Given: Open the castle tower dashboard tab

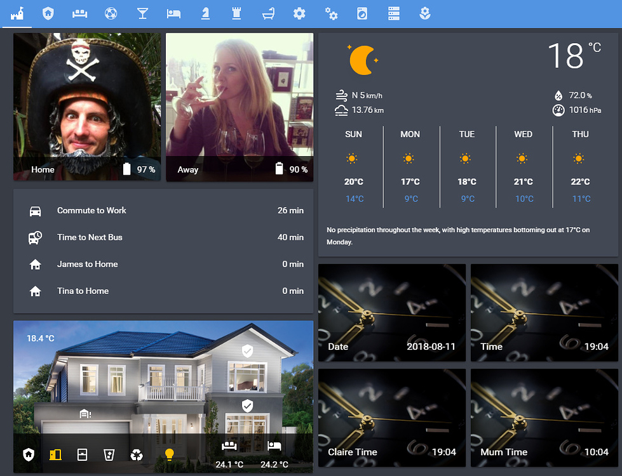Looking at the screenshot, I should 236,13.
